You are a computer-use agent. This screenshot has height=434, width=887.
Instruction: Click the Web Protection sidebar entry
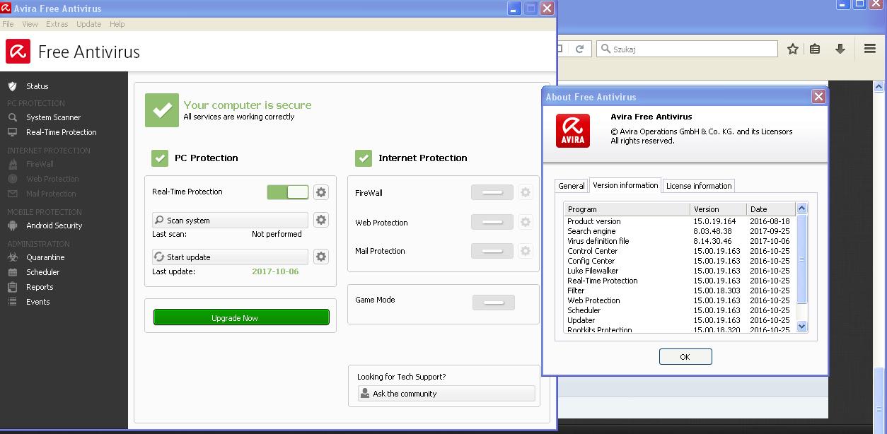(x=52, y=179)
